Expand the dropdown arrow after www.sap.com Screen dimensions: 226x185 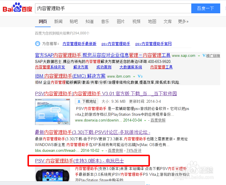coord(199,56)
